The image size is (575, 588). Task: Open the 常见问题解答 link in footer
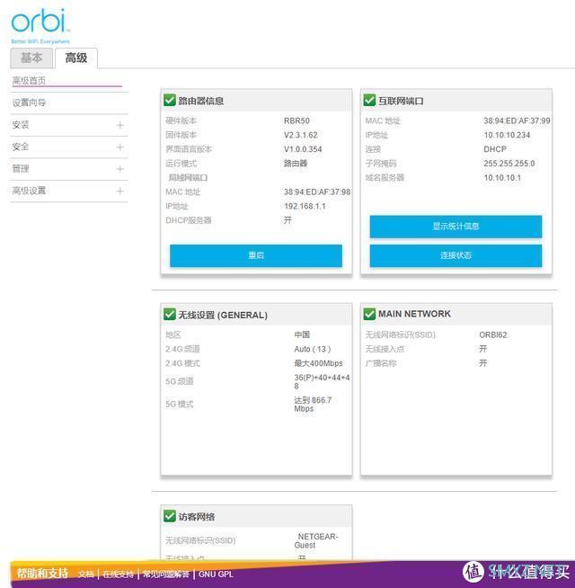pos(166,575)
